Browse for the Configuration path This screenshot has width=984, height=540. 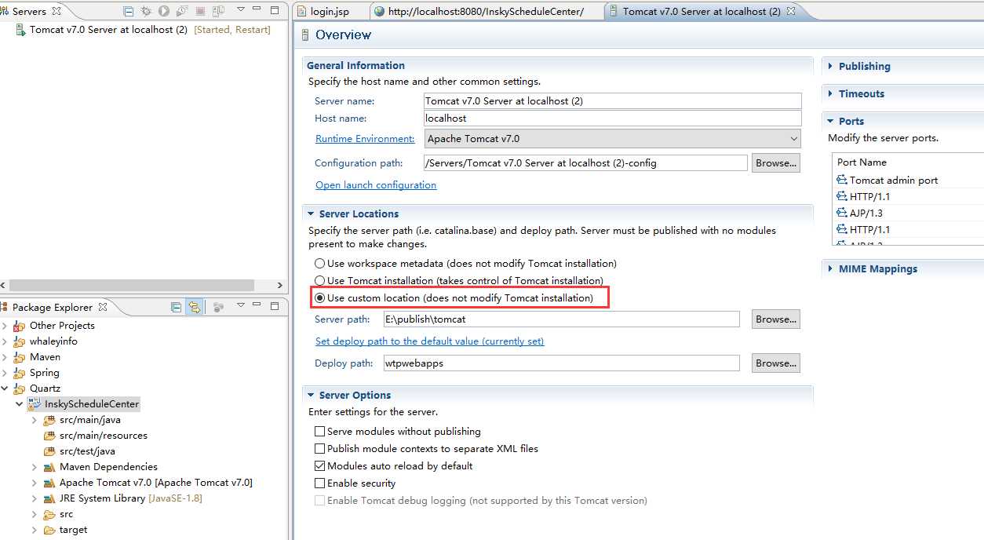point(776,162)
